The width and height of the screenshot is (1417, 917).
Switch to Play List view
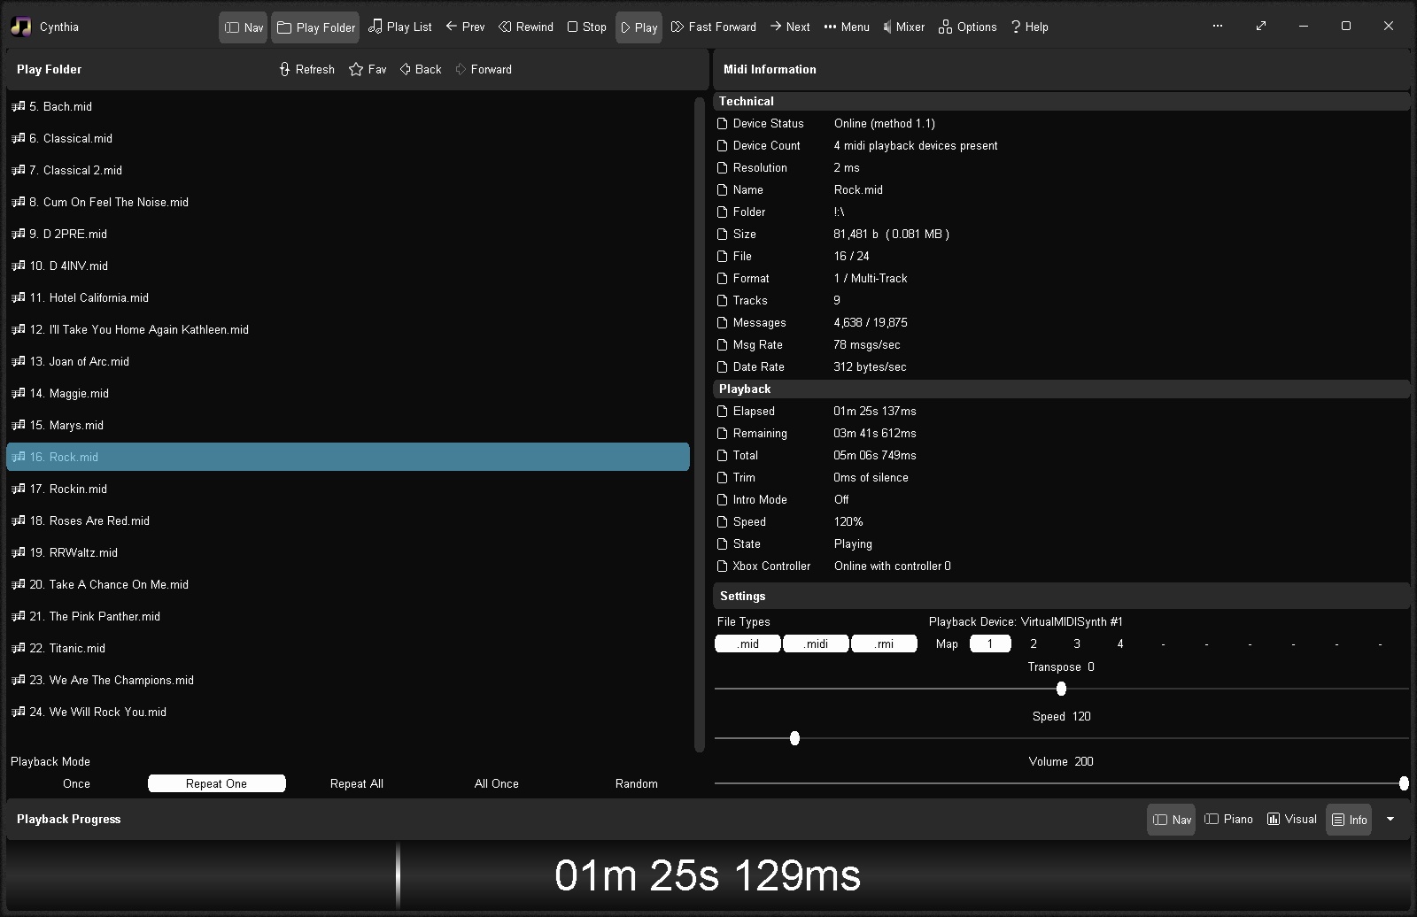pos(400,27)
